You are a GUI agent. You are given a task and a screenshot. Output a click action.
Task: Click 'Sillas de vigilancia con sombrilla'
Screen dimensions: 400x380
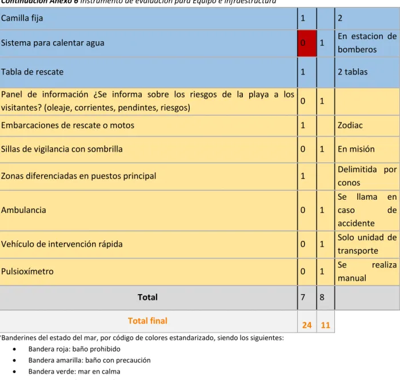[62, 149]
